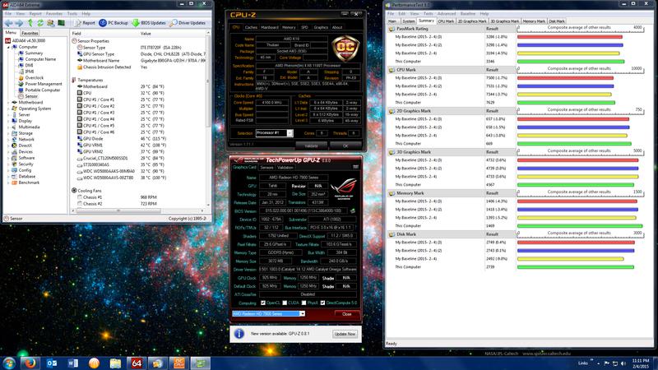Expand the Display node in AIDA64 tree
This screenshot has width=658, height=370.
click(8, 121)
